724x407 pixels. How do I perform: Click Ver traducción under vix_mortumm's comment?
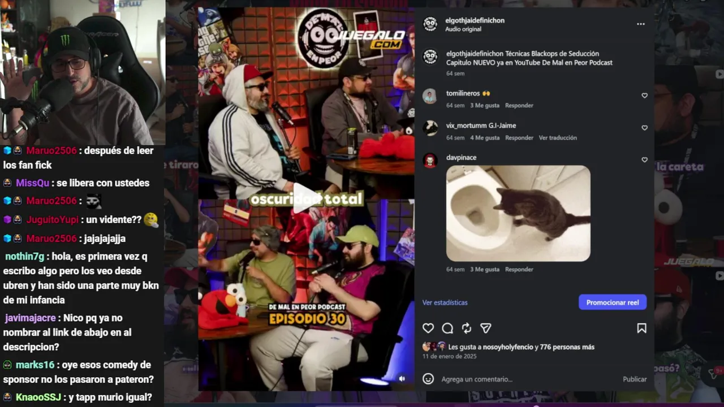coord(558,137)
